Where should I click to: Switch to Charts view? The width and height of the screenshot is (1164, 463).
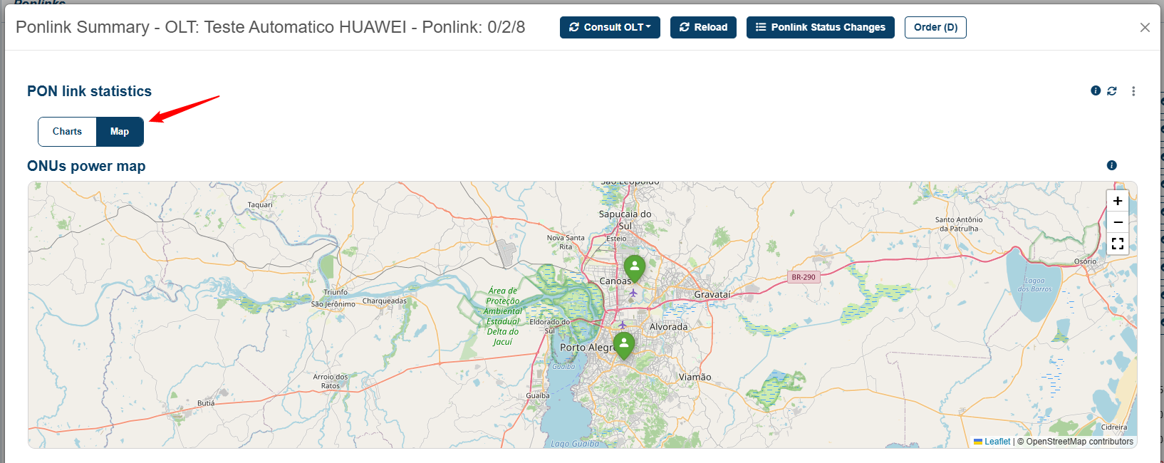point(67,132)
